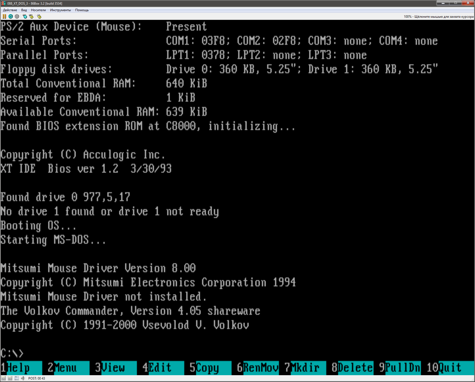Viewport: 475px width, 382px height.
Task: Pause the emulation using the pause icon
Action: (x=4, y=16)
